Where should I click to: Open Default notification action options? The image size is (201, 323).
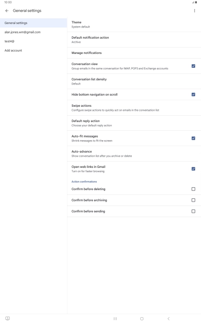coord(134,40)
